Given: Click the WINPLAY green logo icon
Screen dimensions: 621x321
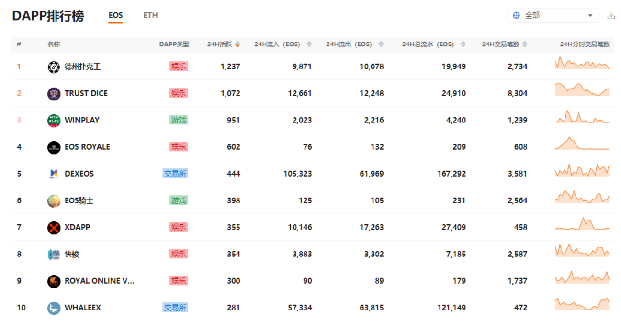Looking at the screenshot, I should [x=54, y=121].
